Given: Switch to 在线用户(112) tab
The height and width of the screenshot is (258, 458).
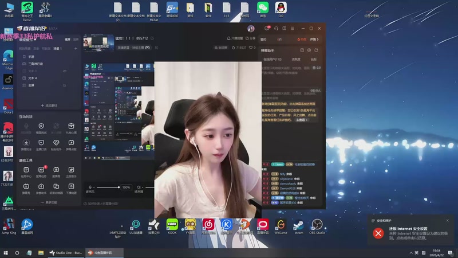Looking at the screenshot, I should coord(273,59).
